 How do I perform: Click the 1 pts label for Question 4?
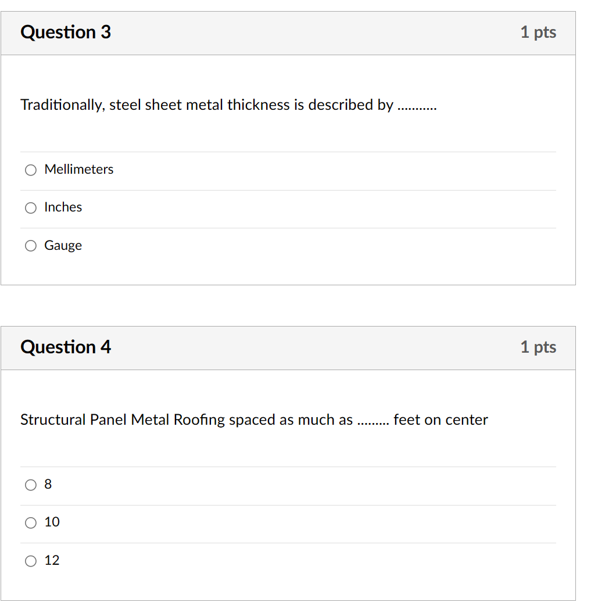coord(538,347)
